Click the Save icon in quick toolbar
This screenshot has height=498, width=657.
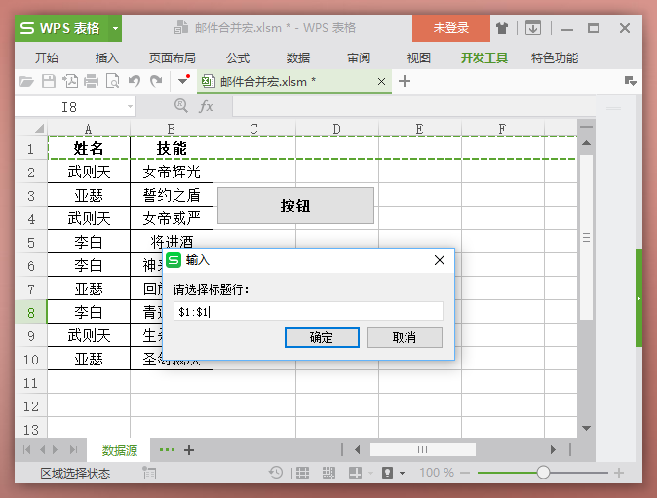click(49, 81)
